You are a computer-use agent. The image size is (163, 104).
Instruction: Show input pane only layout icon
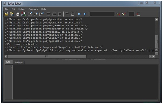(54, 14)
